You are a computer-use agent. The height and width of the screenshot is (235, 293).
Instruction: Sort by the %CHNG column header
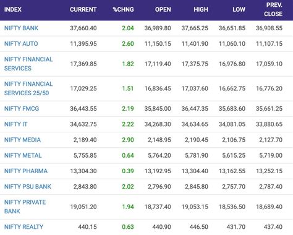tap(123, 9)
